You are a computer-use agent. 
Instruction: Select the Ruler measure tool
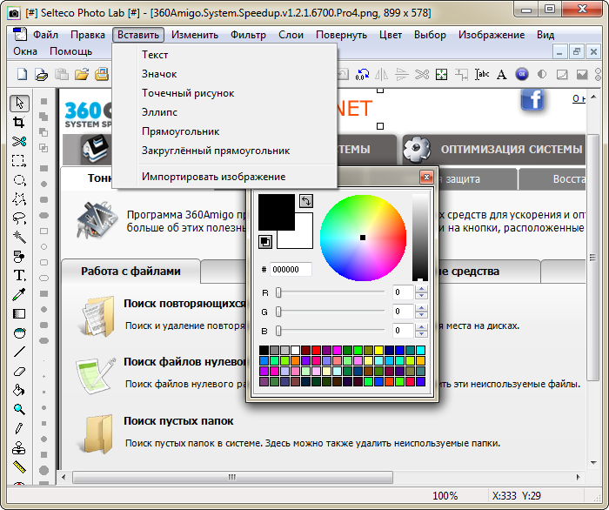coord(19,466)
